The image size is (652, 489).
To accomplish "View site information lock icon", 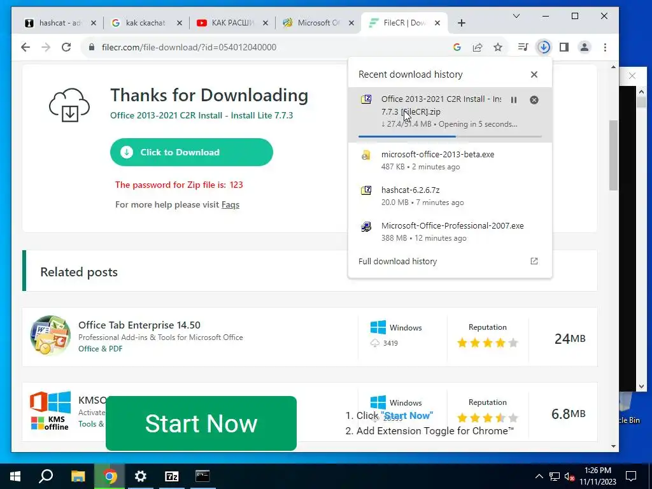I will click(92, 47).
